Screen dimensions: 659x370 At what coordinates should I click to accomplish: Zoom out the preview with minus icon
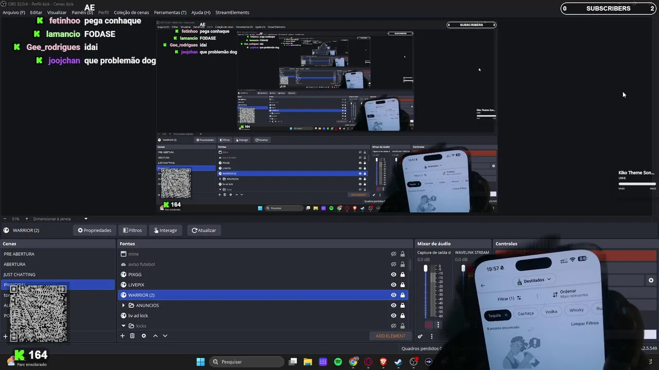[5, 219]
